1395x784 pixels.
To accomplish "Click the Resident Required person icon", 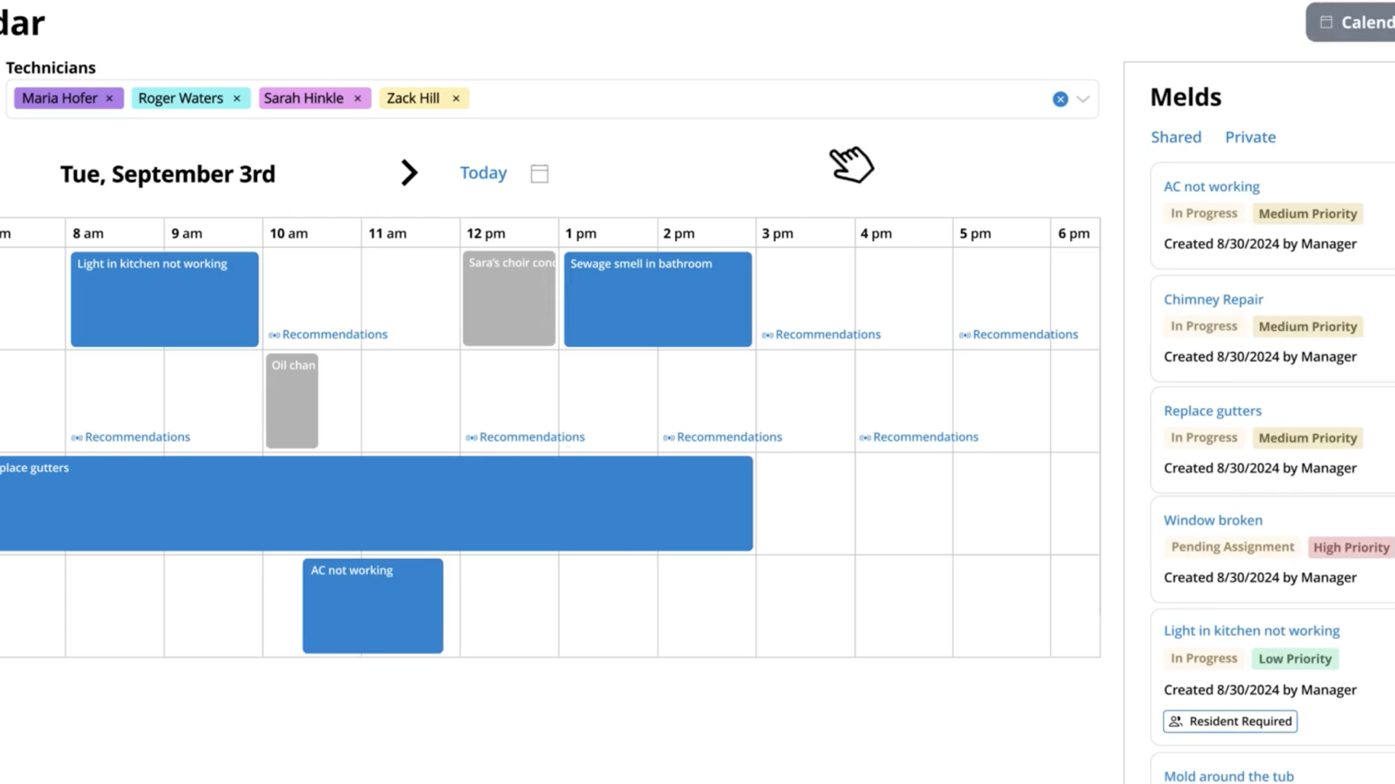I will click(x=1177, y=721).
